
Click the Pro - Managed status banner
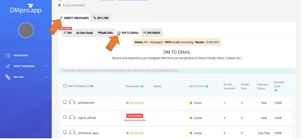point(177,42)
